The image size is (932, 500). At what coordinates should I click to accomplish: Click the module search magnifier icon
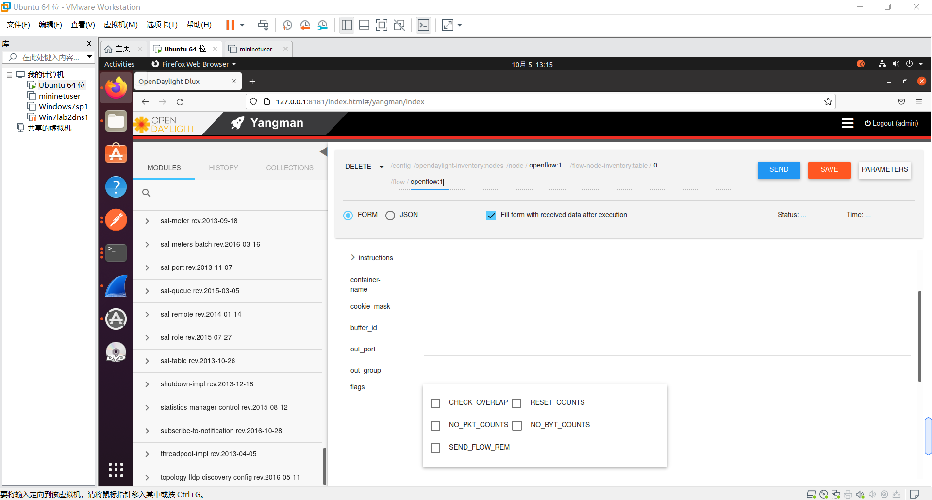pyautogui.click(x=146, y=193)
